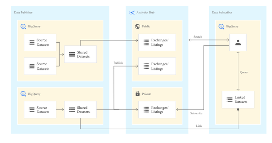Click the database icon in the upper Shared Datasets box

pos(72,54)
